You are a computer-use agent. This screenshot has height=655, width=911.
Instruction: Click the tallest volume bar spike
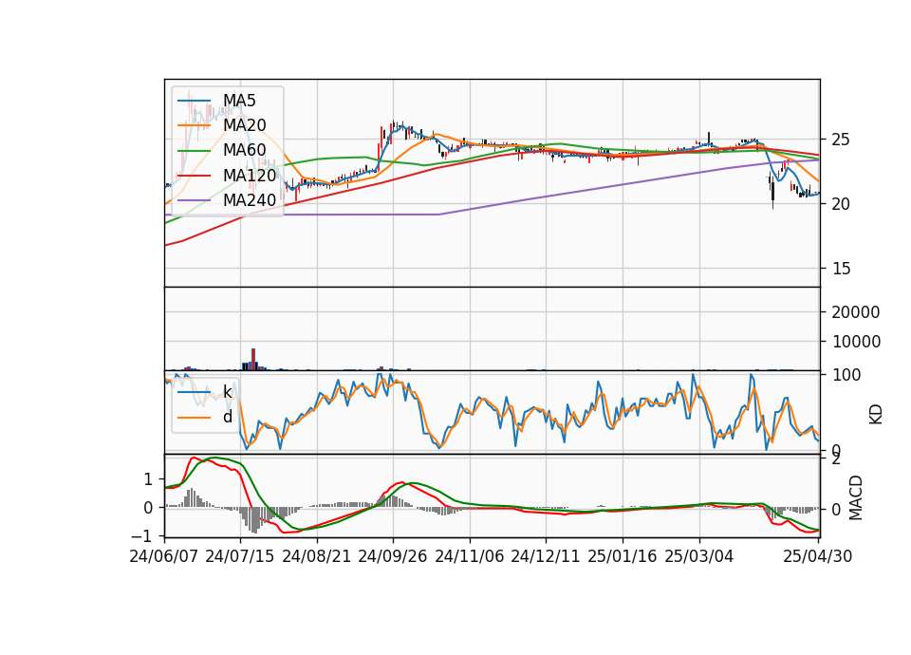(x=253, y=359)
